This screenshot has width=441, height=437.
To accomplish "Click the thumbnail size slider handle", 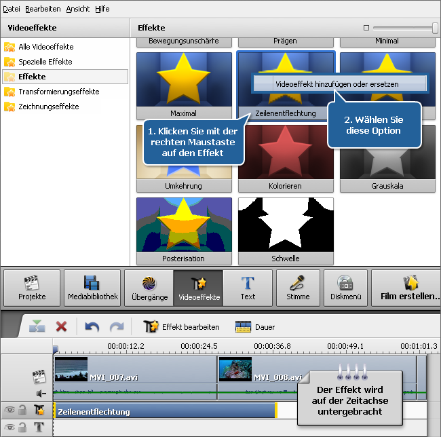I will 435,28.
